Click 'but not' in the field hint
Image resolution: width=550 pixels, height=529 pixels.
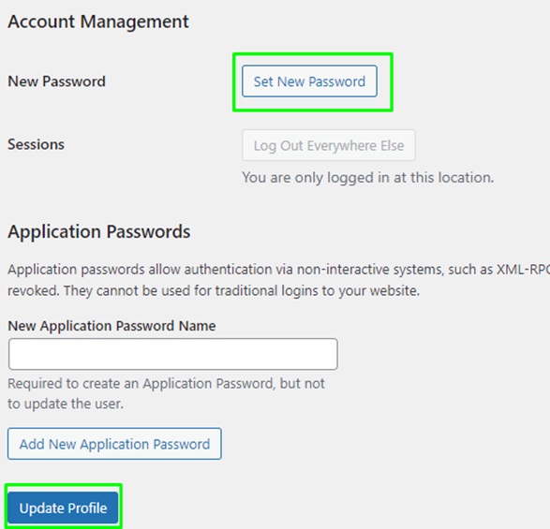click(x=303, y=384)
